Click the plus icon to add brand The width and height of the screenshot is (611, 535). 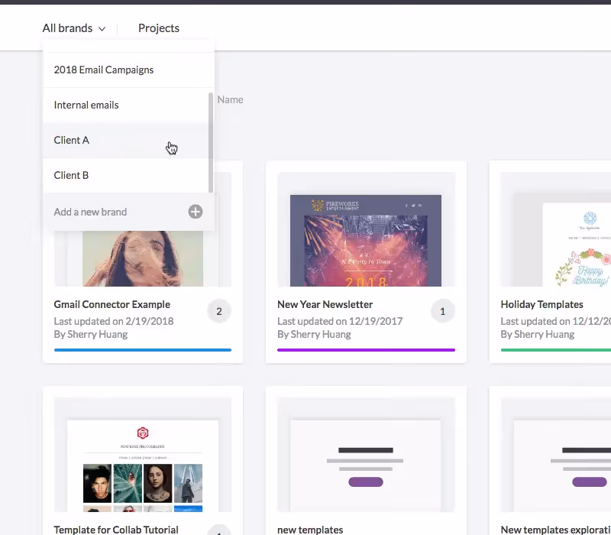196,212
